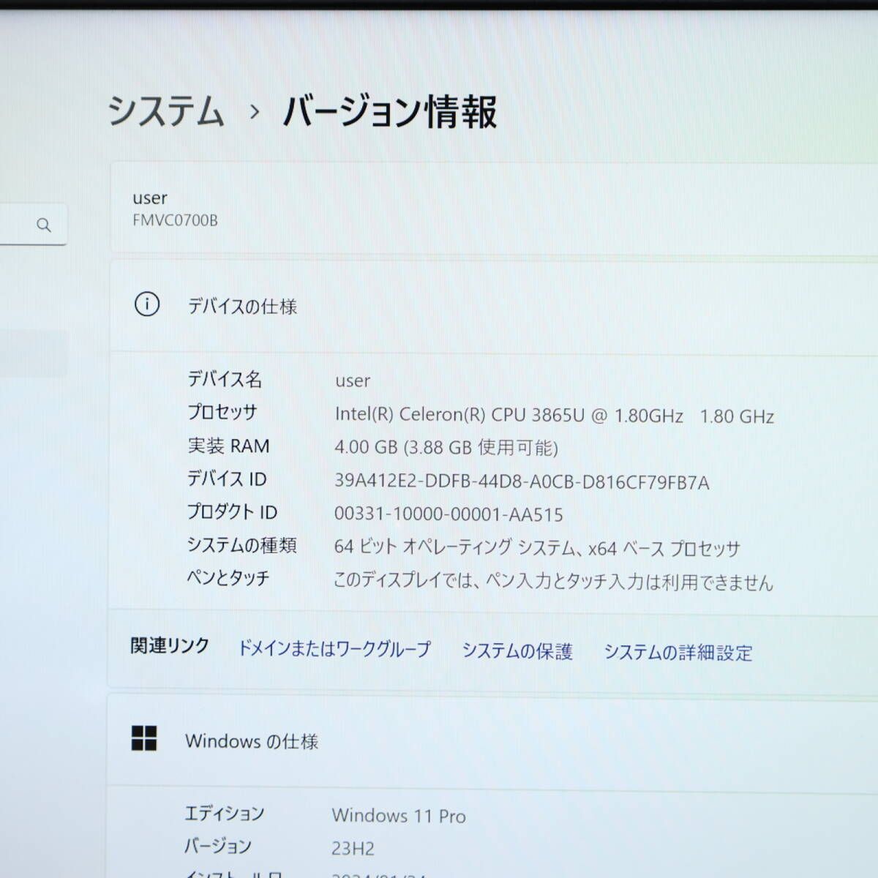The height and width of the screenshot is (878, 878).
Task: Expand Windows の仕様 section header
Action: (x=492, y=740)
